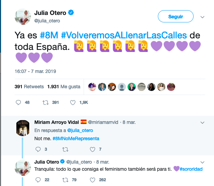Open Miriam Arroyo Vidal's book cover avatar

[x=23, y=128]
